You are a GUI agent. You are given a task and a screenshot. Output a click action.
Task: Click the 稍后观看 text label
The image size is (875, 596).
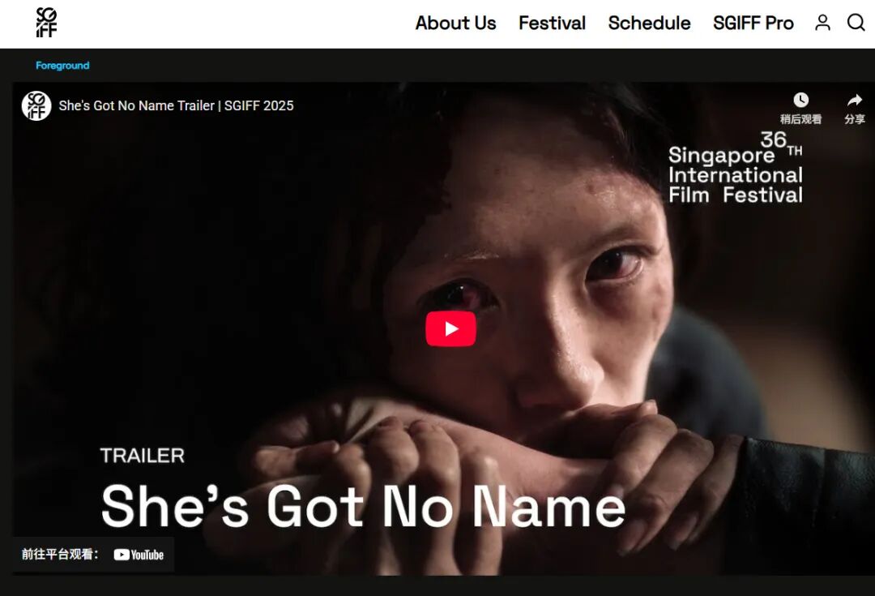[x=800, y=119]
